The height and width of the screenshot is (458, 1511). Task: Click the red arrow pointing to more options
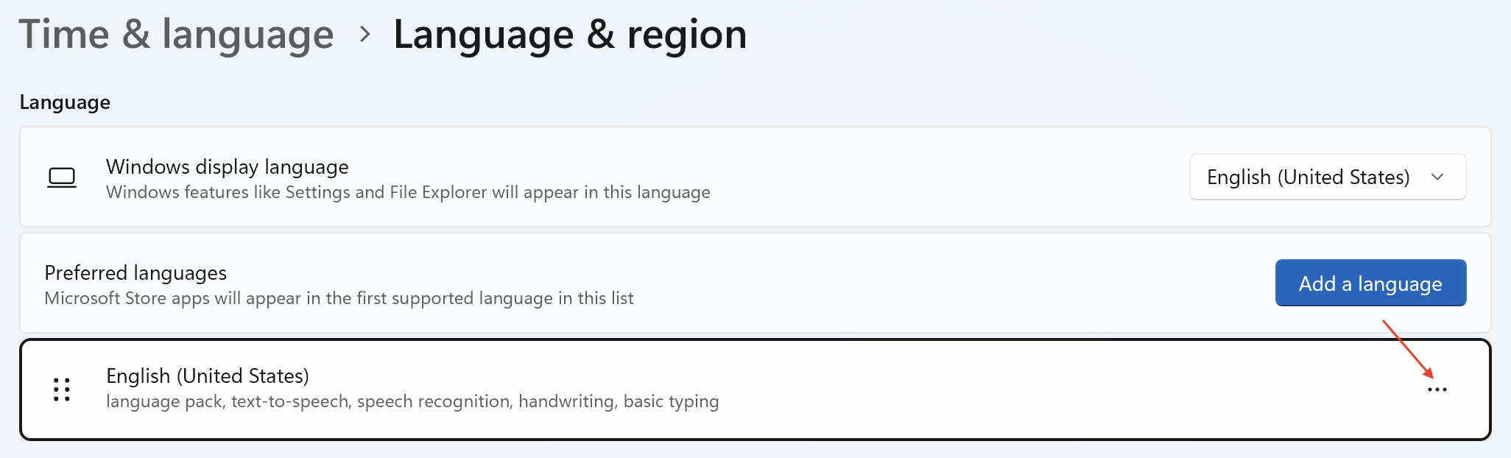[1408, 349]
